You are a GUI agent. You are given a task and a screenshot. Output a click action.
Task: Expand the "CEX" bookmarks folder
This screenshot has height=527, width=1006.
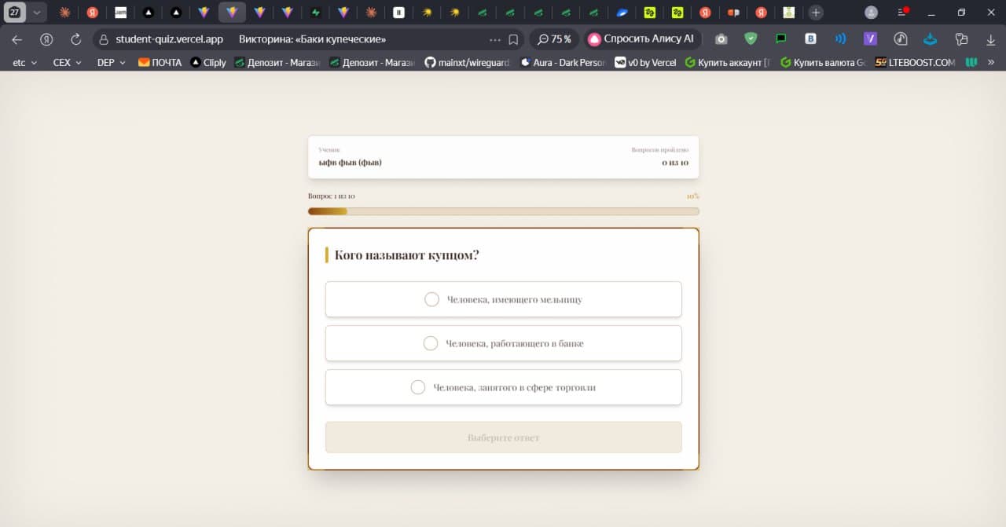[67, 63]
